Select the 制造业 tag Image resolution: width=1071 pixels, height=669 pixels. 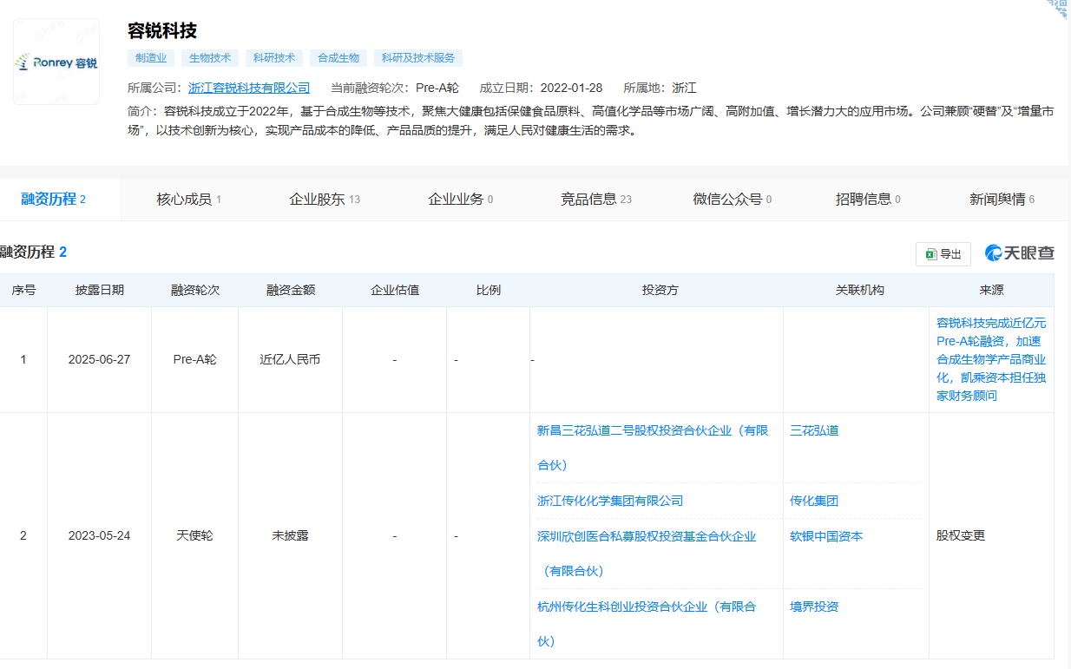point(151,58)
